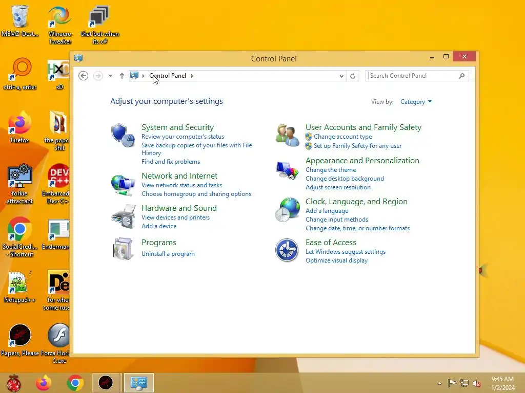This screenshot has height=393, width=525.
Task: Click Uninstall a program link
Action: [168, 254]
